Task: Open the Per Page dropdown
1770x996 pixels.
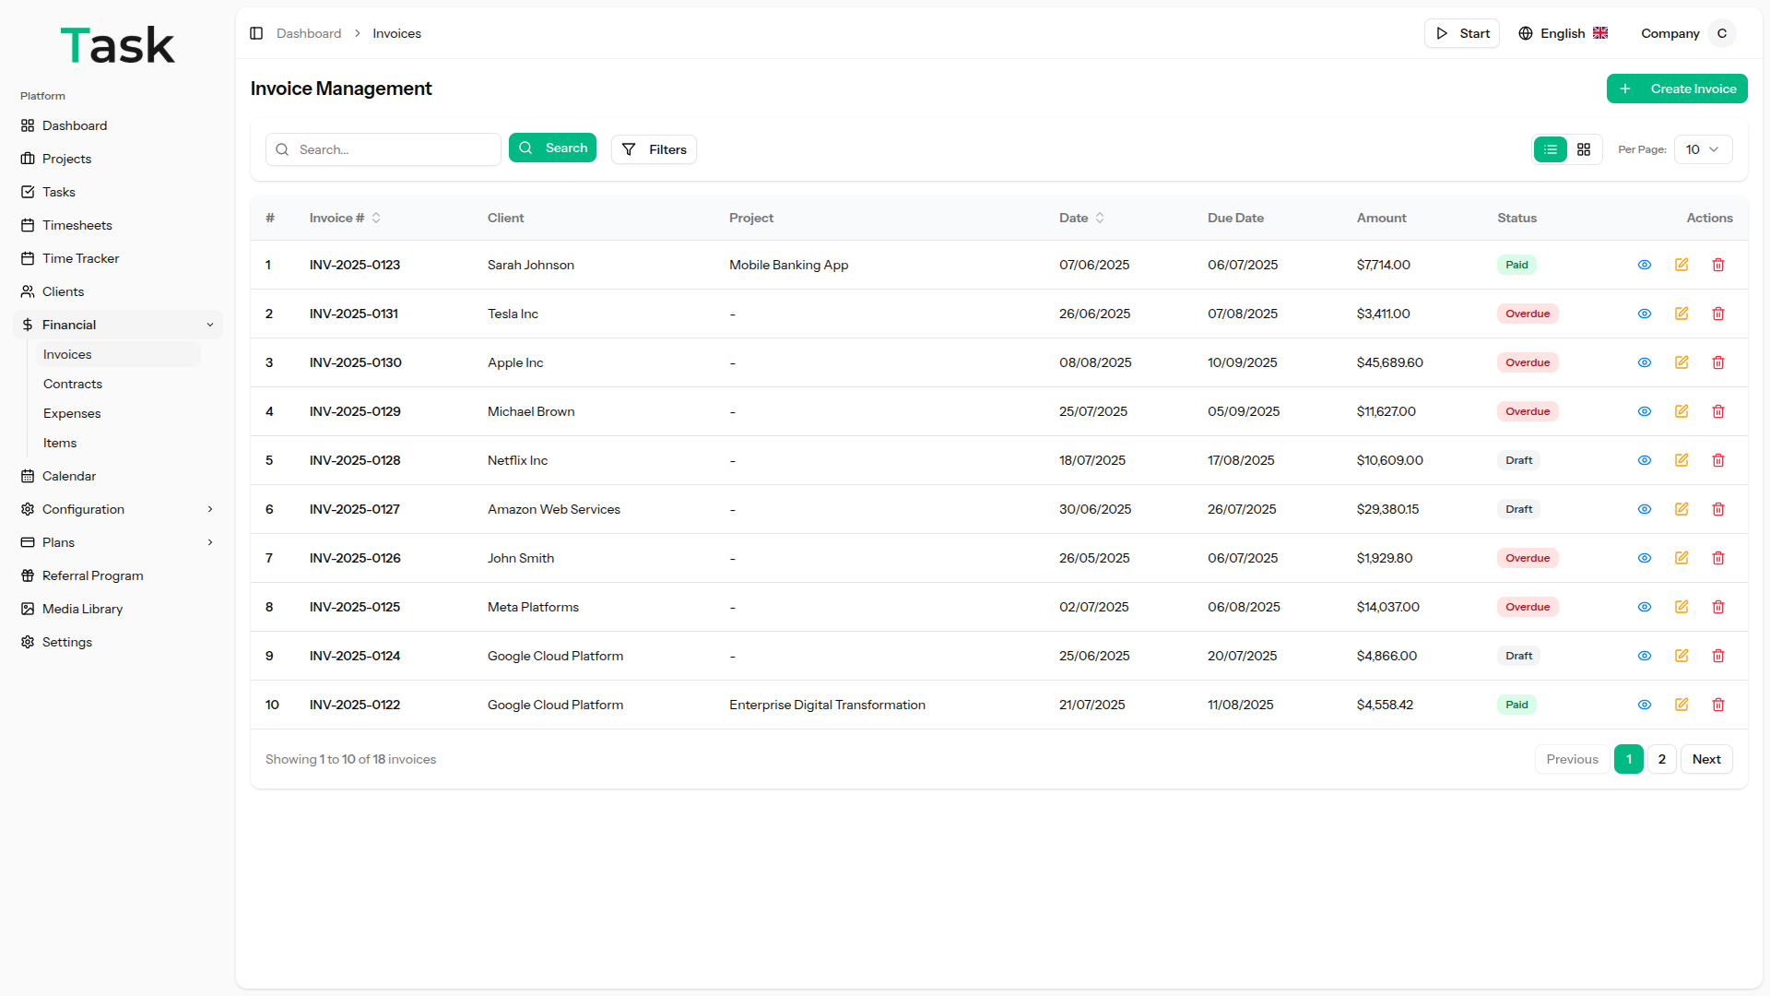Action: [1702, 149]
